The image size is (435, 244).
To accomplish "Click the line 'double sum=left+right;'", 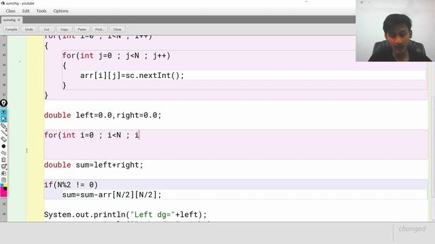I will (94, 165).
